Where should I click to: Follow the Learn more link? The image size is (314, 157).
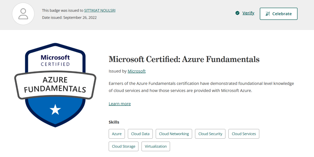click(120, 104)
